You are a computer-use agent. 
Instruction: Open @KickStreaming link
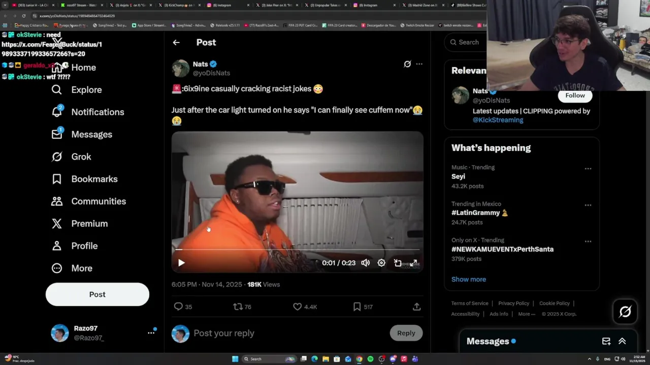pyautogui.click(x=498, y=120)
